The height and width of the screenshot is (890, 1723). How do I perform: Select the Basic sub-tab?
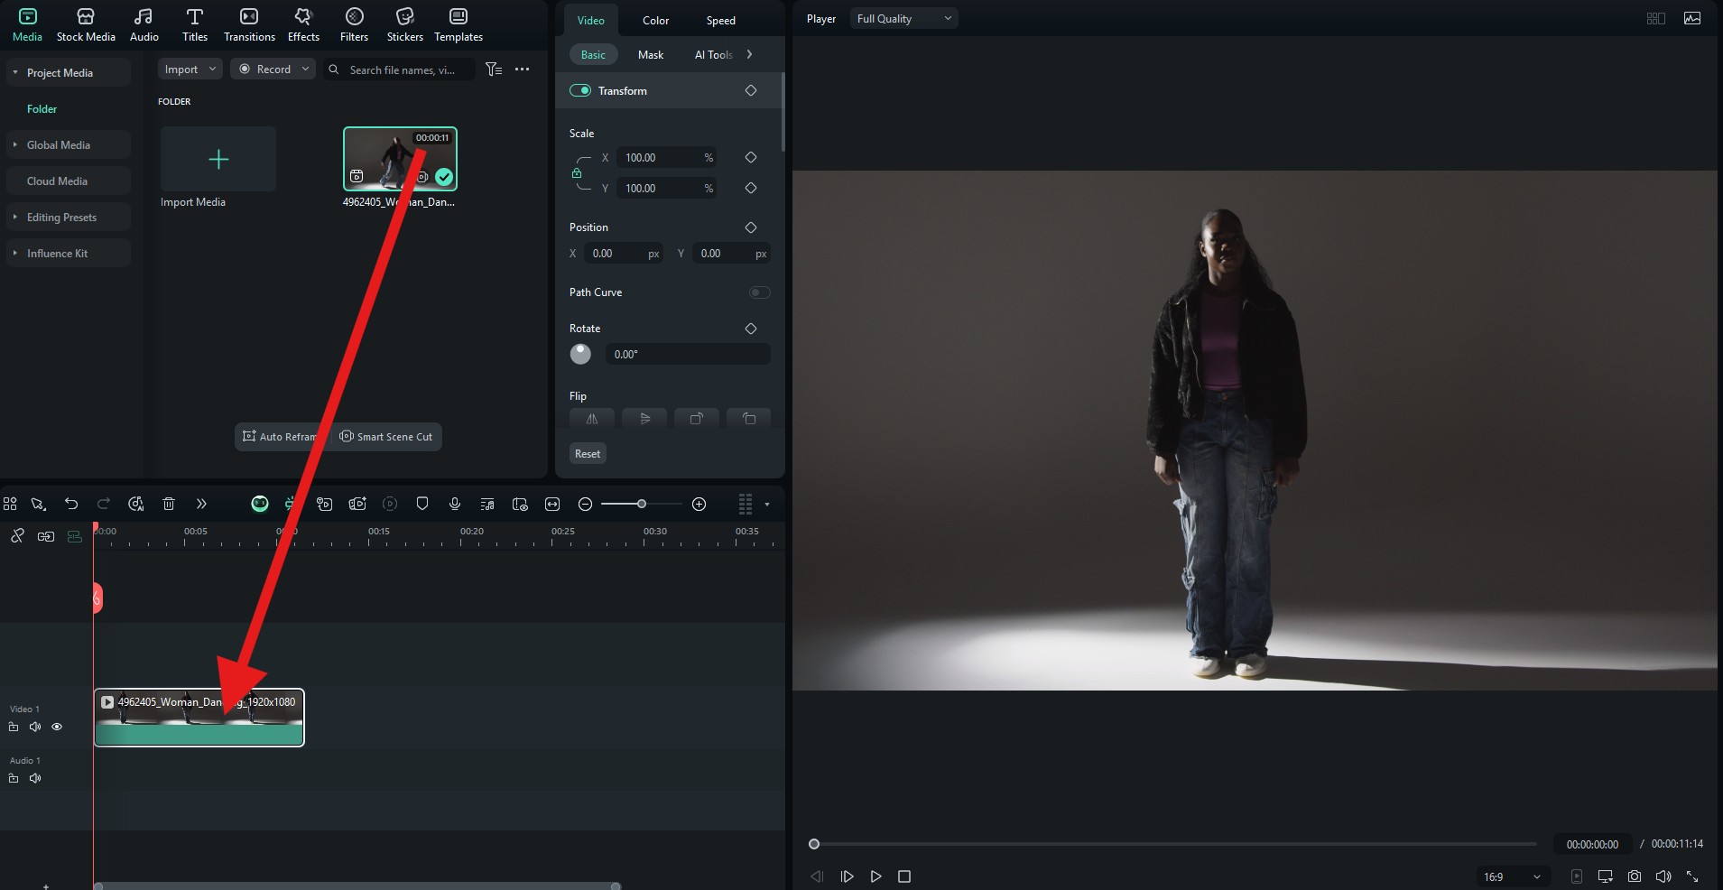click(x=593, y=54)
